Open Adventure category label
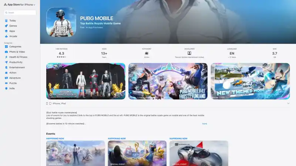296x166 pixels. (15, 78)
